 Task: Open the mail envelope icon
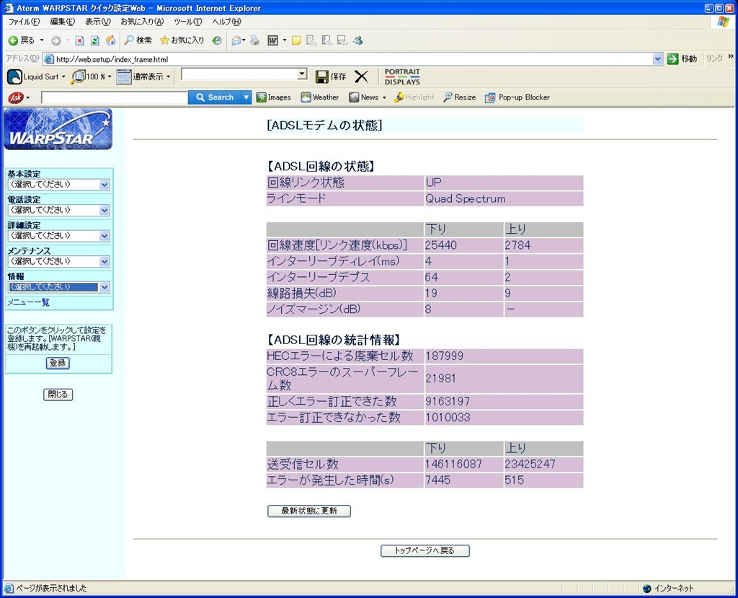coord(236,40)
